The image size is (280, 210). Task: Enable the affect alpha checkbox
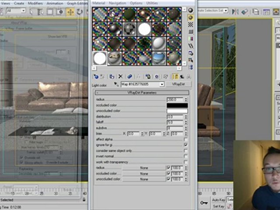pos(185,139)
